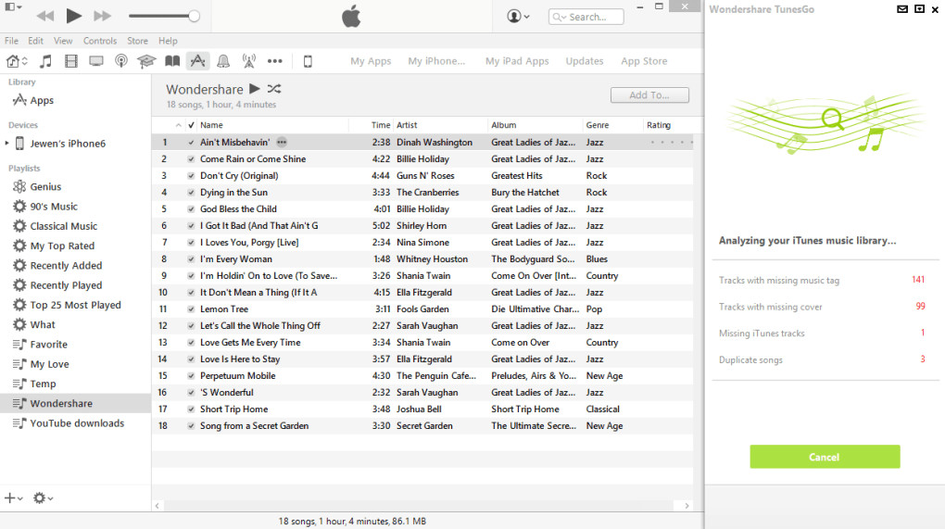The width and height of the screenshot is (945, 529).
Task: Sort tracks by Artist column header
Action: [407, 125]
